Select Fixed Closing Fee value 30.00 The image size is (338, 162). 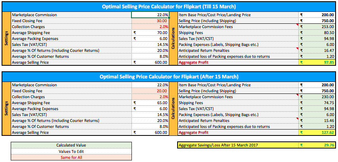tap(150, 21)
